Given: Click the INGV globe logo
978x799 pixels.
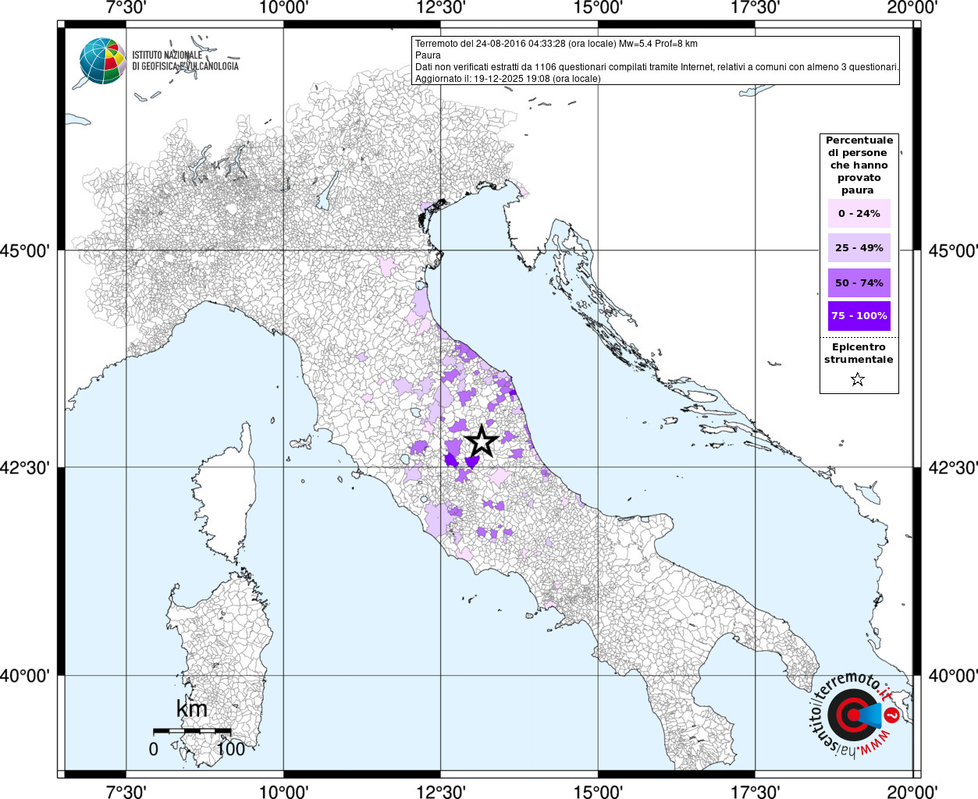Looking at the screenshot, I should pos(102,61).
